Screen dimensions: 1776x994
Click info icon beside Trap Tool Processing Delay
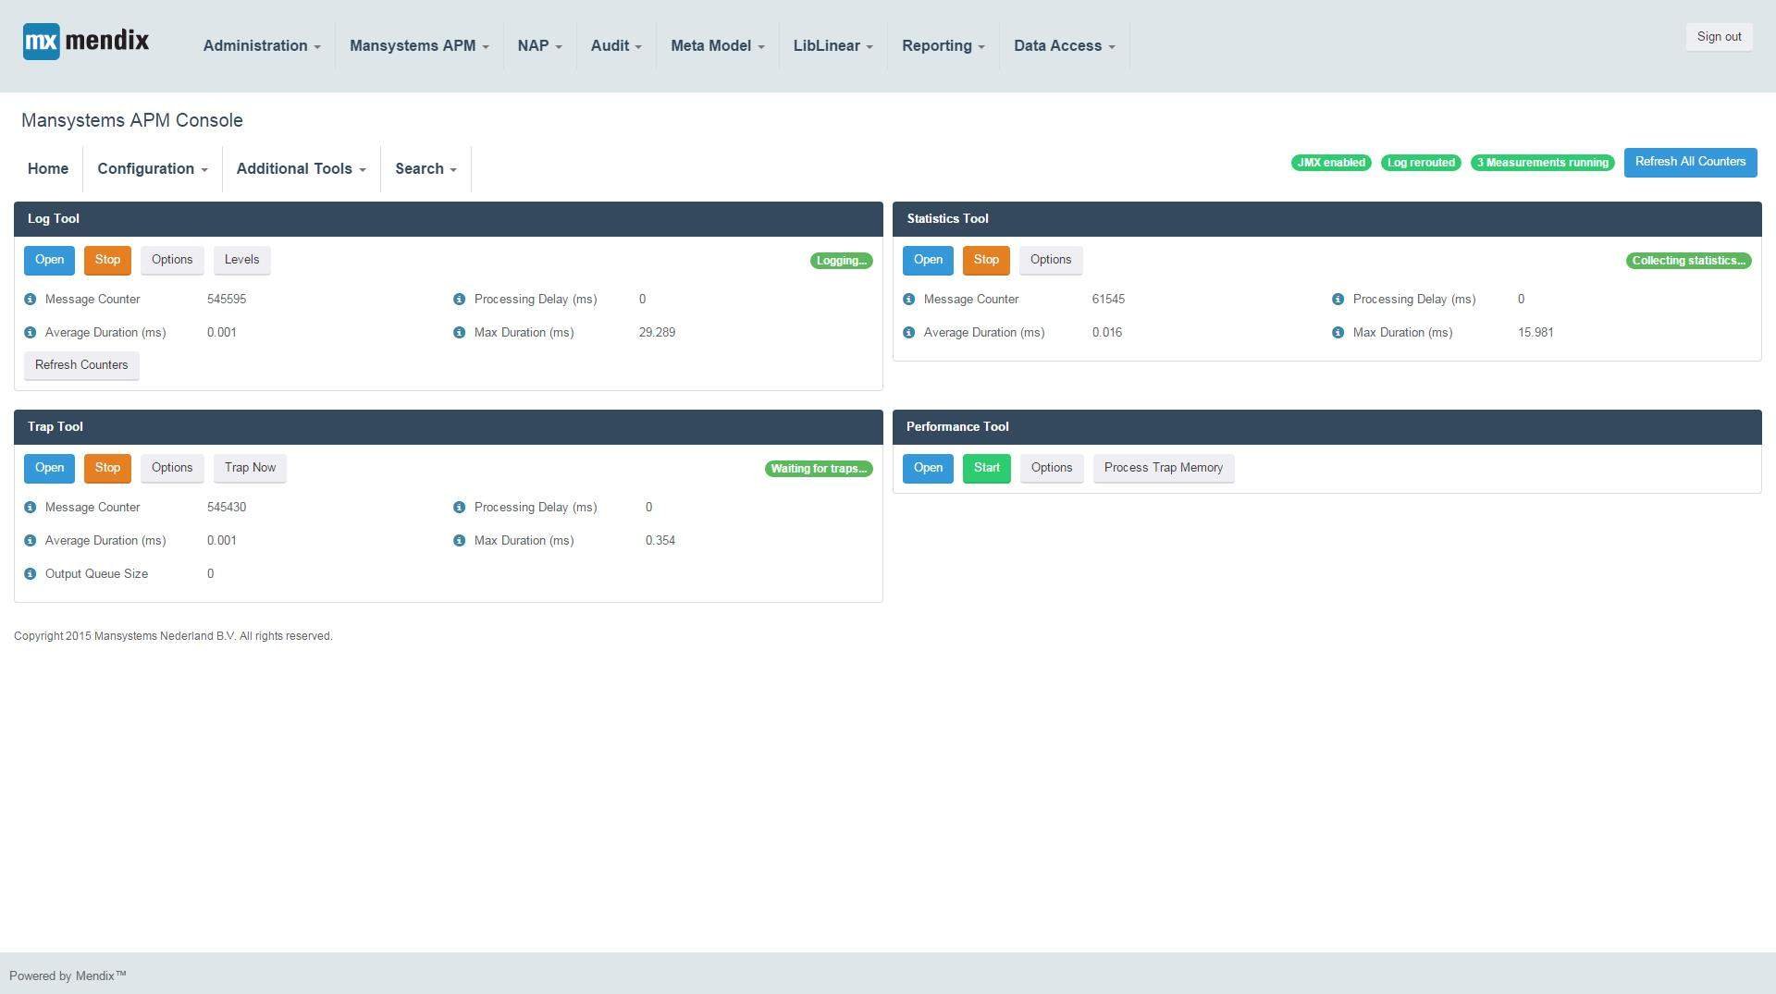point(459,508)
